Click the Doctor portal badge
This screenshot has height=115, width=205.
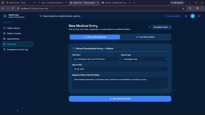(173, 16)
